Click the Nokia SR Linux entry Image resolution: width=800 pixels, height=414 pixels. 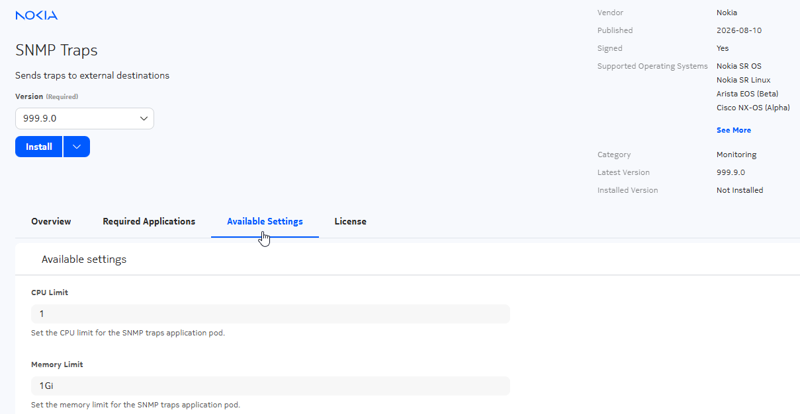click(744, 80)
